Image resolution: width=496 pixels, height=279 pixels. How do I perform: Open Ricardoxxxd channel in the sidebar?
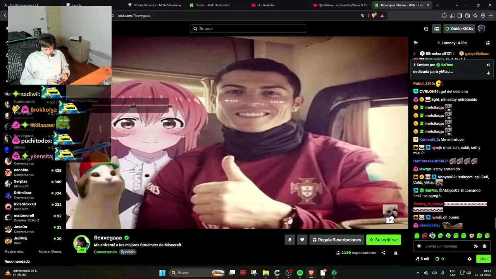point(33,207)
